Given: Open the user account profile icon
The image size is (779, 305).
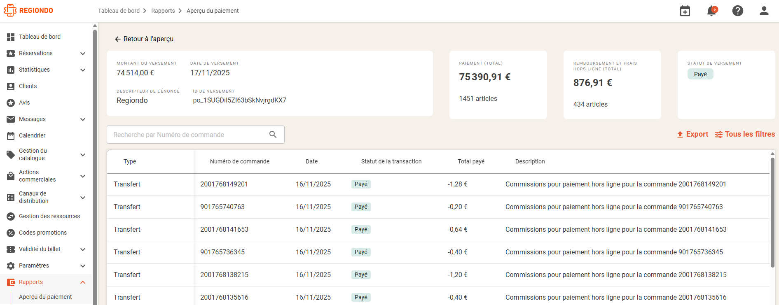Looking at the screenshot, I should tap(764, 11).
